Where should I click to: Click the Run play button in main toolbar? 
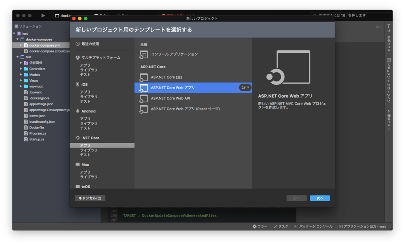point(43,15)
